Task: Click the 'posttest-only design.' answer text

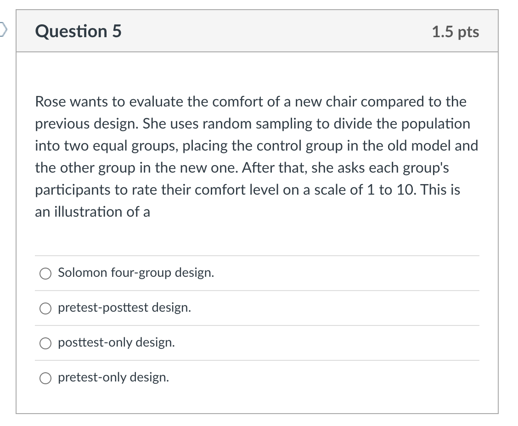Action: (116, 343)
